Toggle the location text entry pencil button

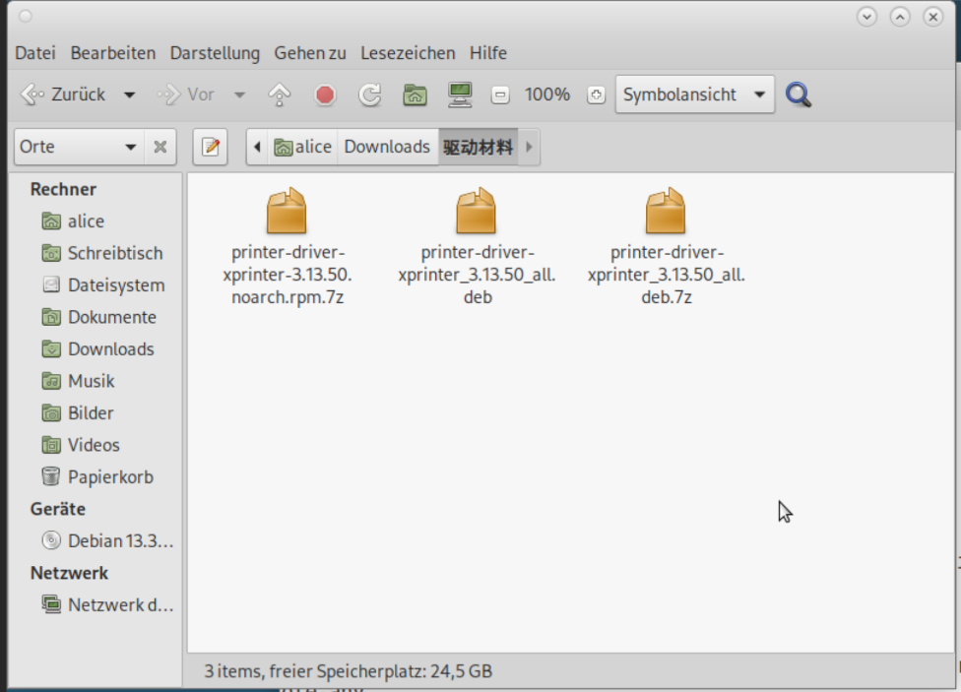210,147
